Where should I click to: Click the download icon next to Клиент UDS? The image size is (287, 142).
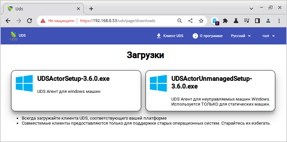[x=159, y=36]
